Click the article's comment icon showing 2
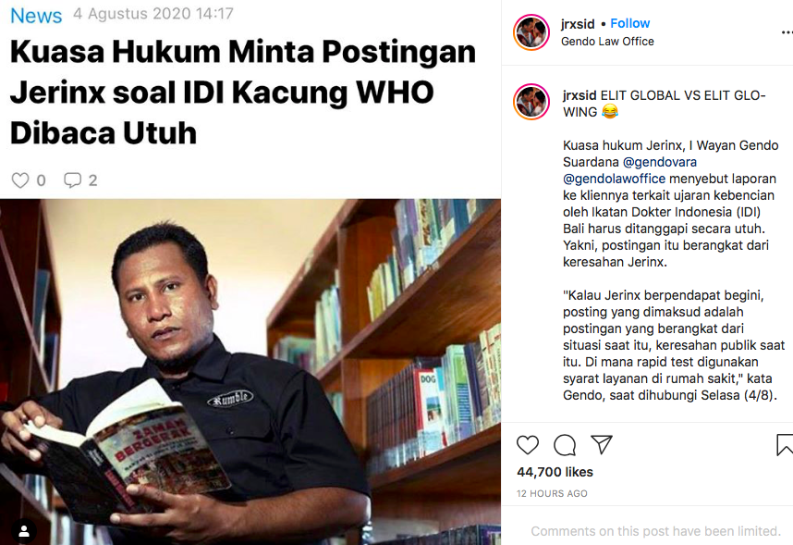 point(72,180)
